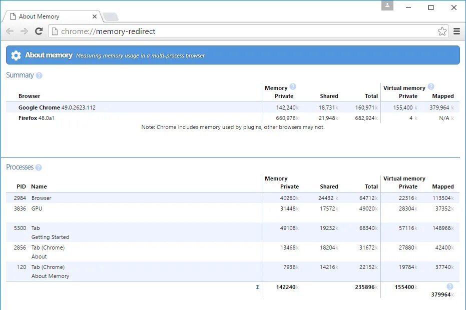Click Chrome's mapped value 379,964k in Summary
Viewport: 466px width, 310px height.
(441, 107)
